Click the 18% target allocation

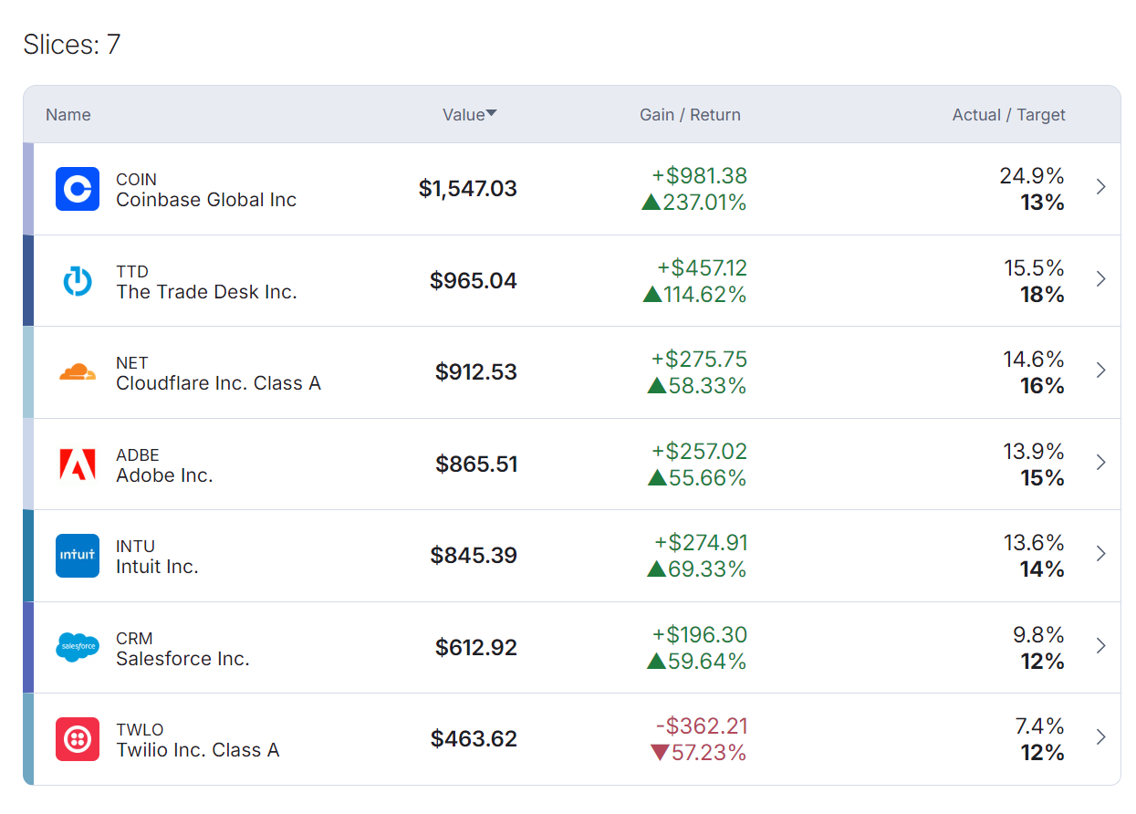(x=1042, y=295)
